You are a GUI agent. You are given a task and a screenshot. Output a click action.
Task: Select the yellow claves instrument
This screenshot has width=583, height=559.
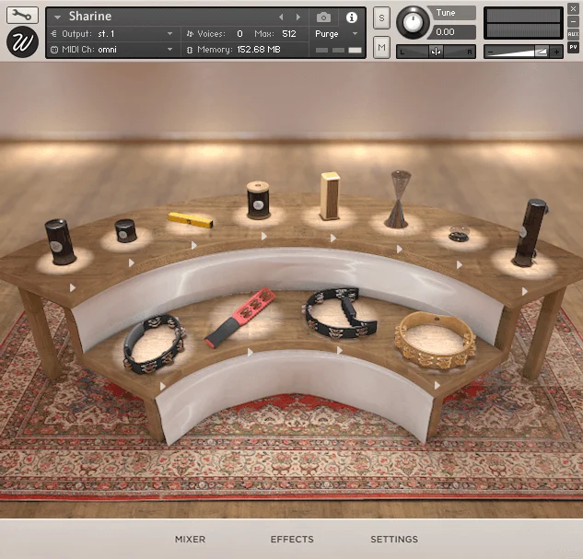[191, 220]
